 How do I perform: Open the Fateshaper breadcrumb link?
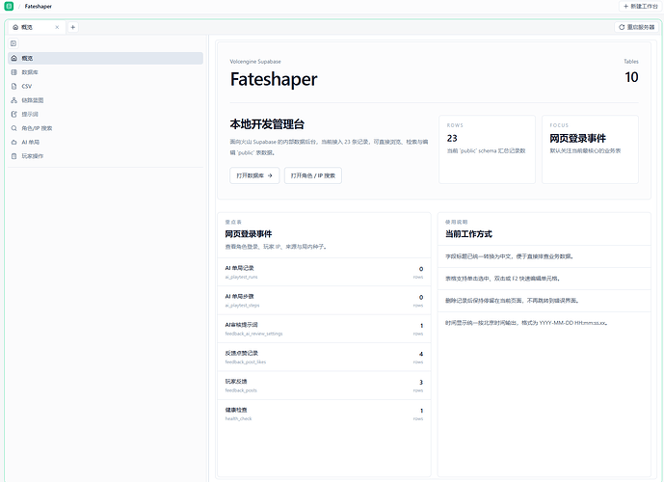click(39, 7)
